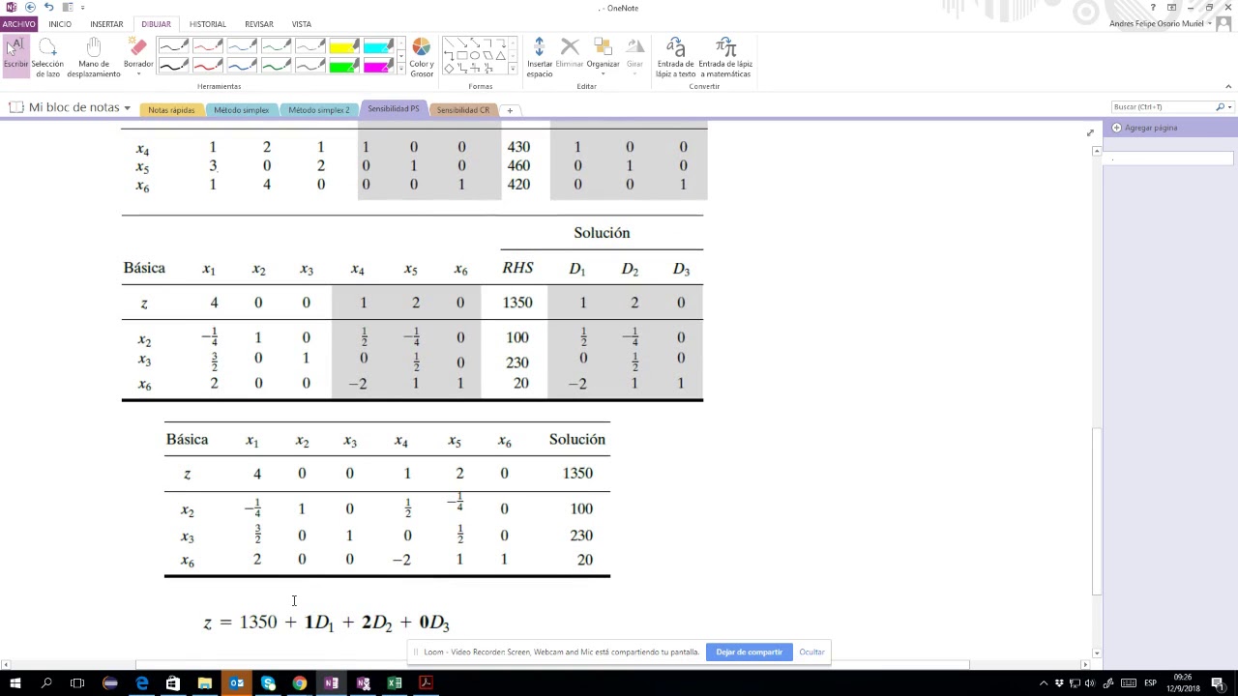Click Entrada de lápiz a texto
The height and width of the screenshot is (696, 1238).
[x=675, y=57]
